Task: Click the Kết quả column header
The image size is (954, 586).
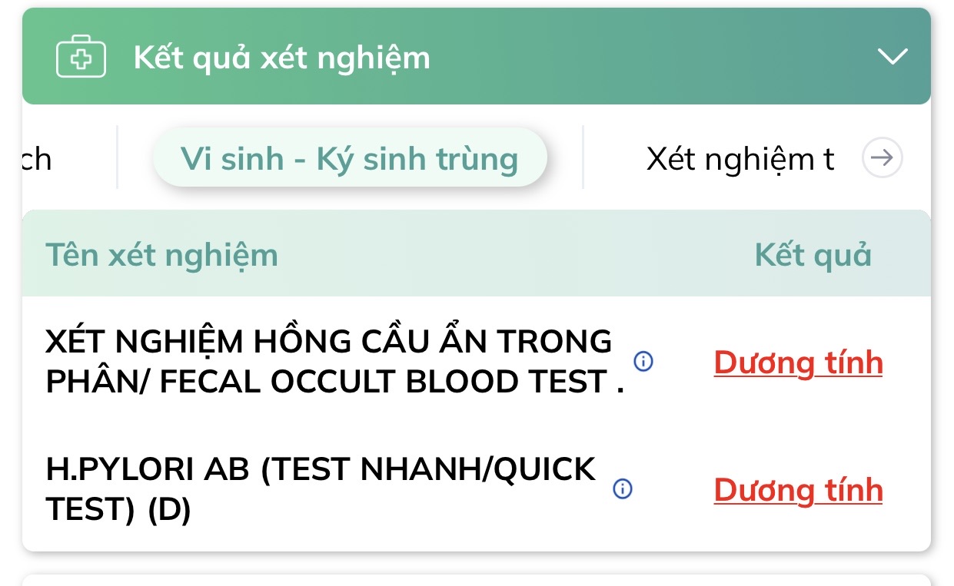Action: pos(813,254)
